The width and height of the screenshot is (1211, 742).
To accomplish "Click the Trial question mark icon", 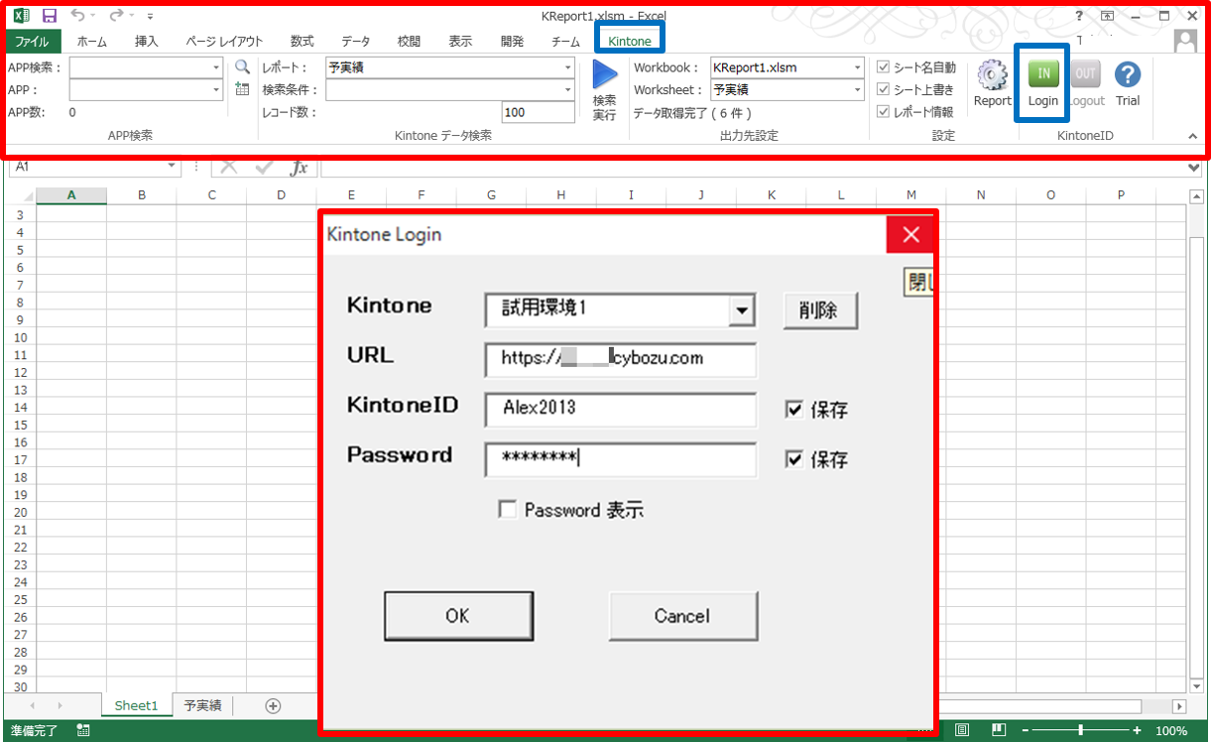I will [x=1128, y=74].
